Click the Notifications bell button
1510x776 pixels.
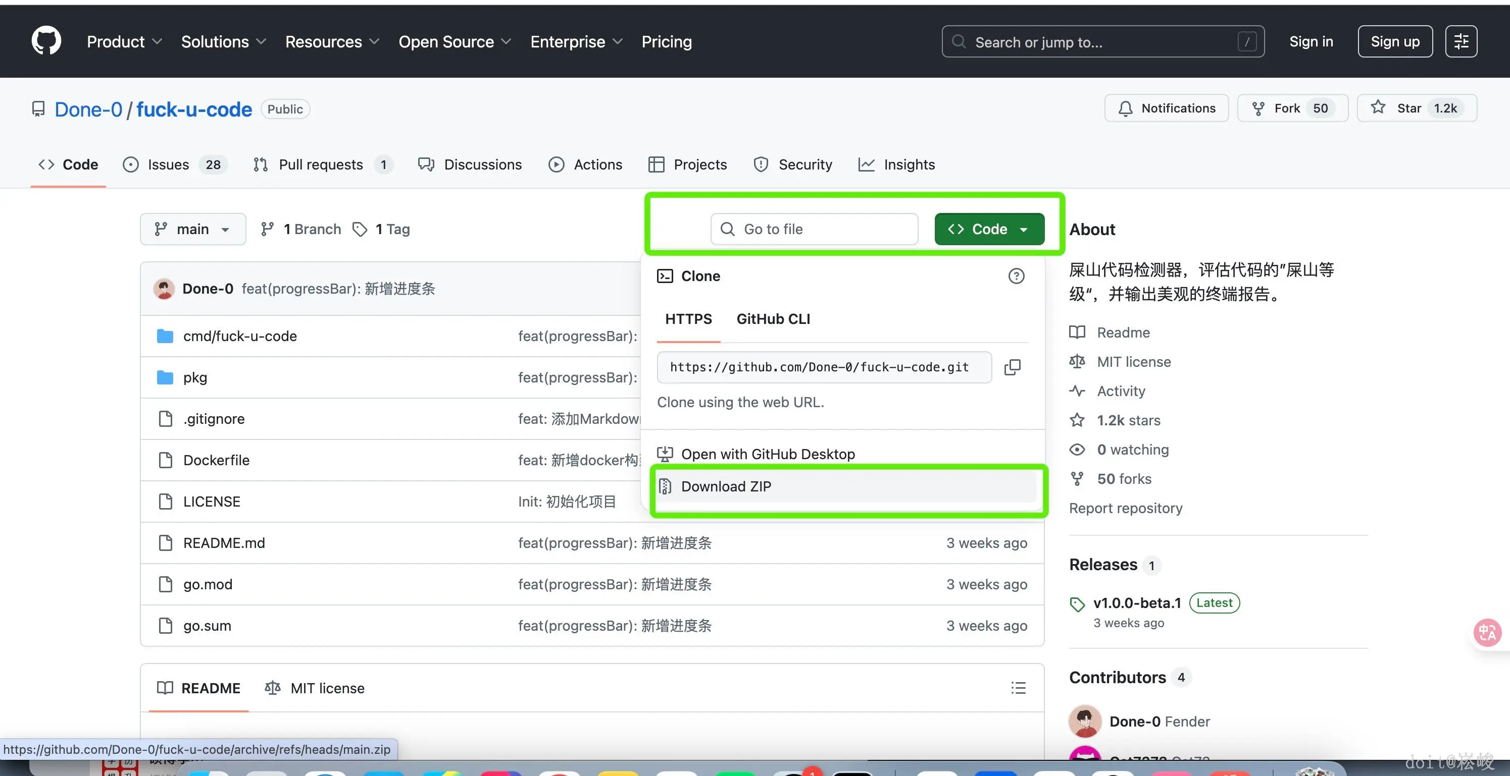click(1167, 108)
